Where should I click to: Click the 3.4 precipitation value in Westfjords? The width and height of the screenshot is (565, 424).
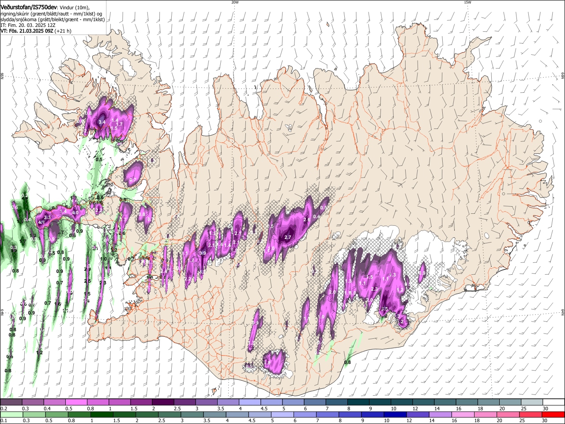102,122
